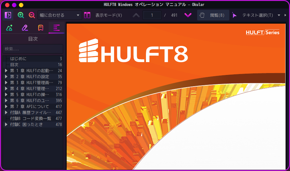The image size is (290, 171).
Task: Close window with red button
Action: [7, 5]
